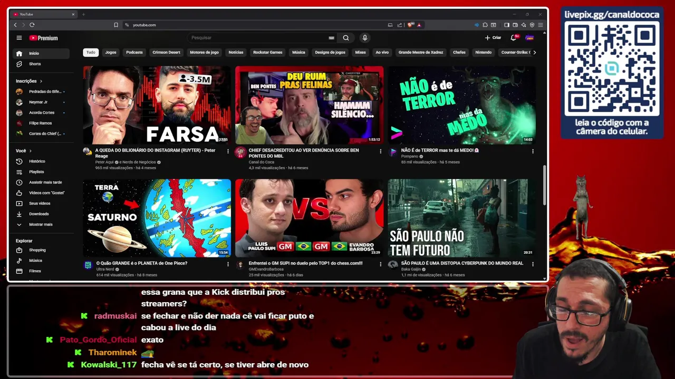Open the Acorda Cortes subscription channel
This screenshot has width=675, height=379.
(41, 113)
